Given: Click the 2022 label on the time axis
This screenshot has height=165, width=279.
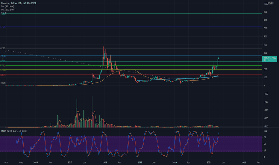Looking at the screenshot, I should pos(244,163).
